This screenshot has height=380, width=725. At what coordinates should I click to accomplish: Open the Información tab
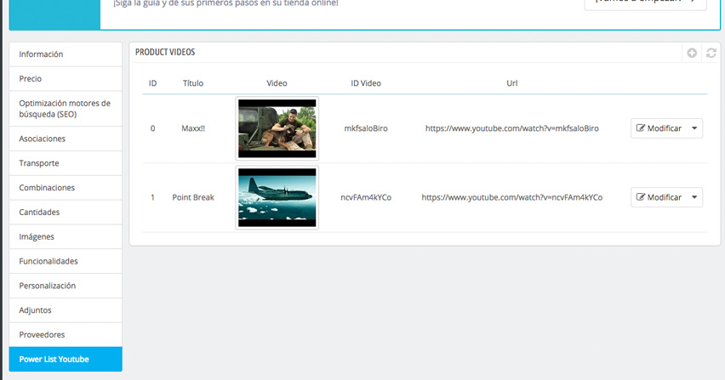66,54
